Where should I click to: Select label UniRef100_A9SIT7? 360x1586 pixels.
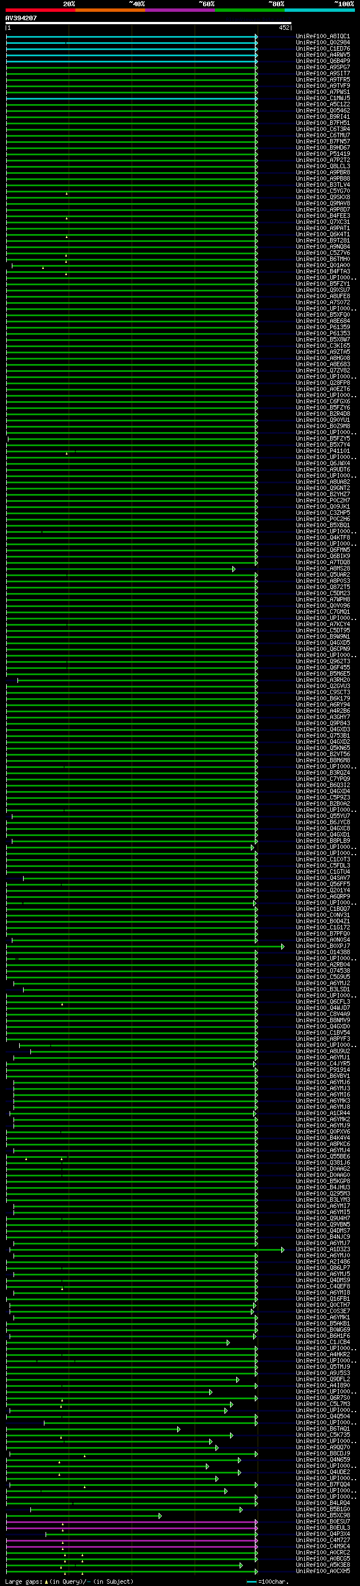click(x=323, y=73)
